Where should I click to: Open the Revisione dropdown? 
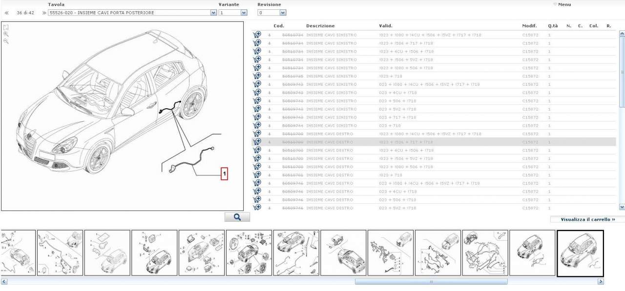point(283,13)
